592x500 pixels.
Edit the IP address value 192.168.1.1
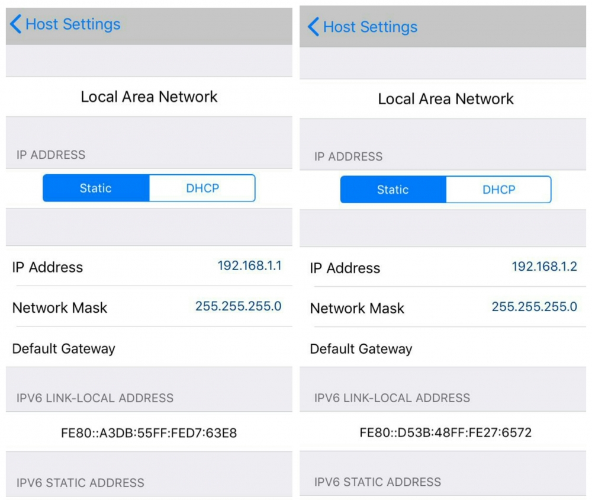[249, 265]
